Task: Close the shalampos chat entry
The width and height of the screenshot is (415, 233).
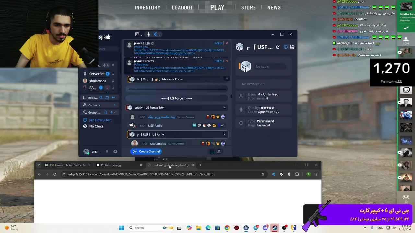Action: coord(113,81)
